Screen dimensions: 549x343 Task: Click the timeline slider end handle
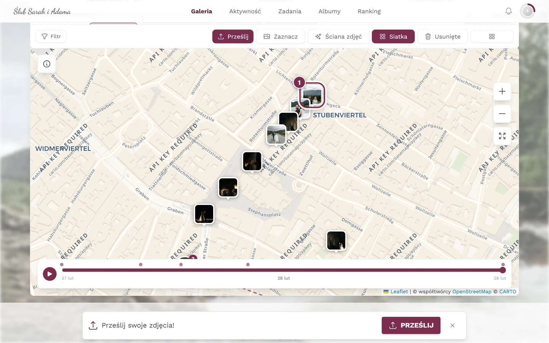[x=503, y=270]
